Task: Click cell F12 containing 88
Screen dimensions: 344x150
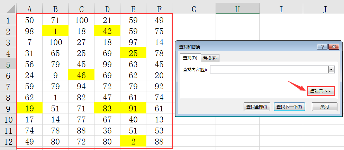Action: click(x=159, y=141)
